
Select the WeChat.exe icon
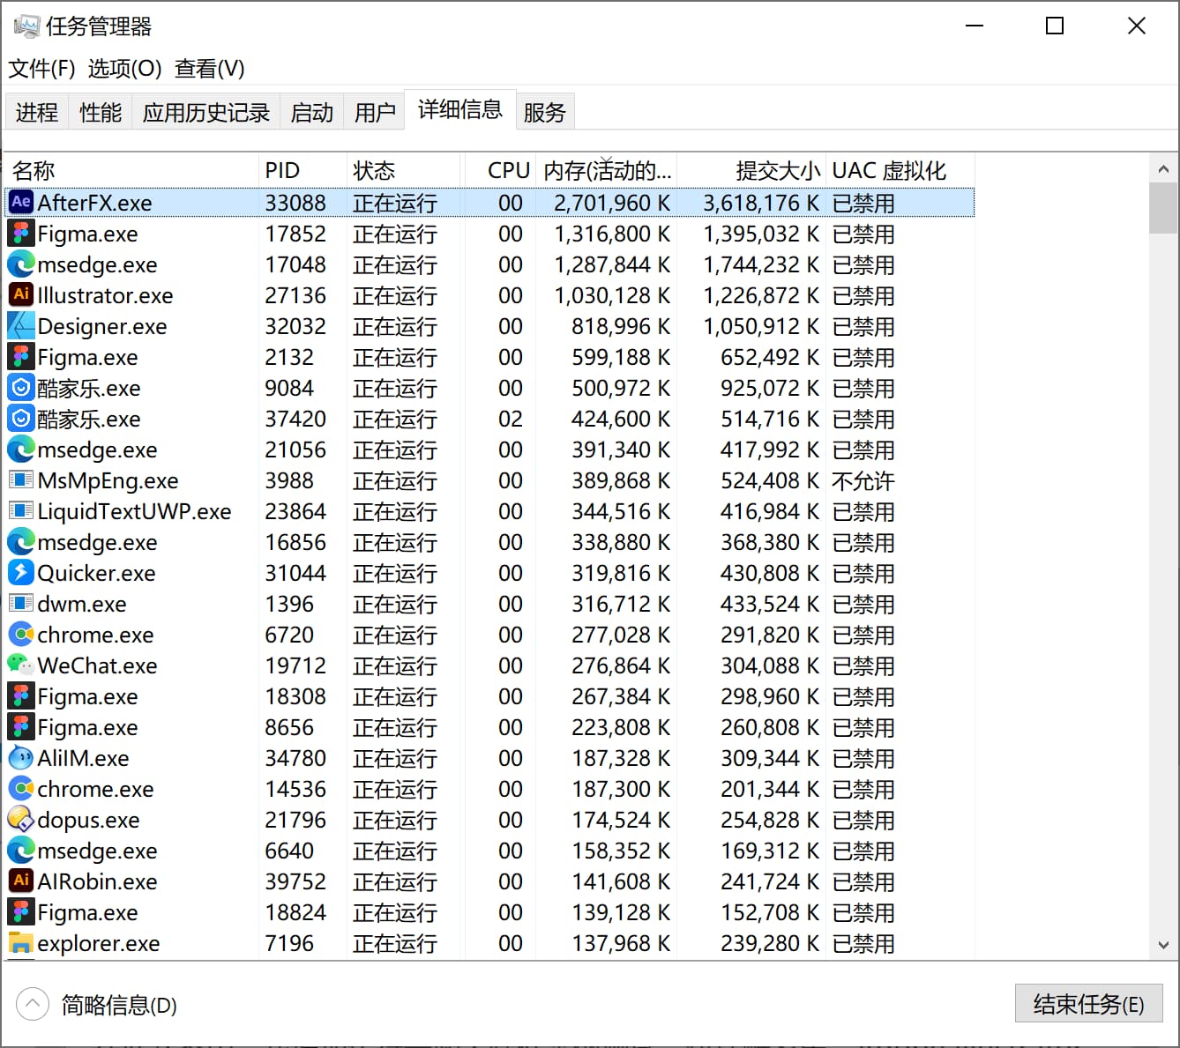(x=21, y=665)
